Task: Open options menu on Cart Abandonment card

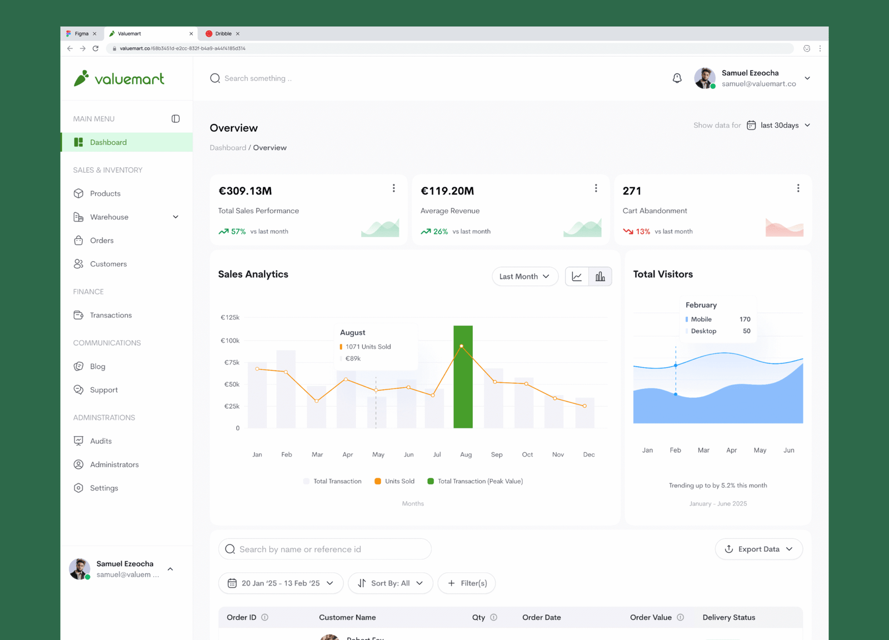Action: click(x=798, y=188)
